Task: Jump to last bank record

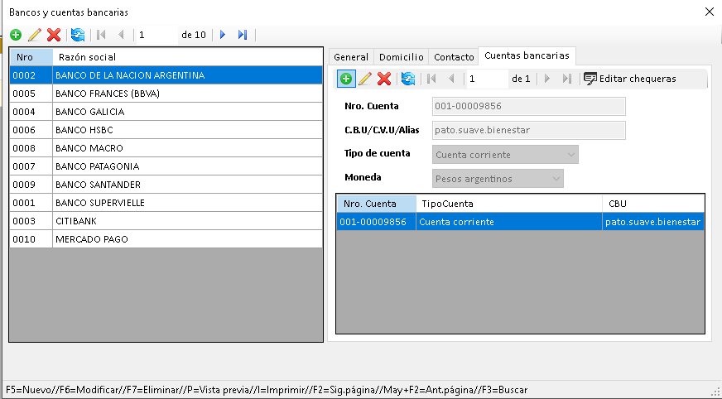Action: coord(243,35)
